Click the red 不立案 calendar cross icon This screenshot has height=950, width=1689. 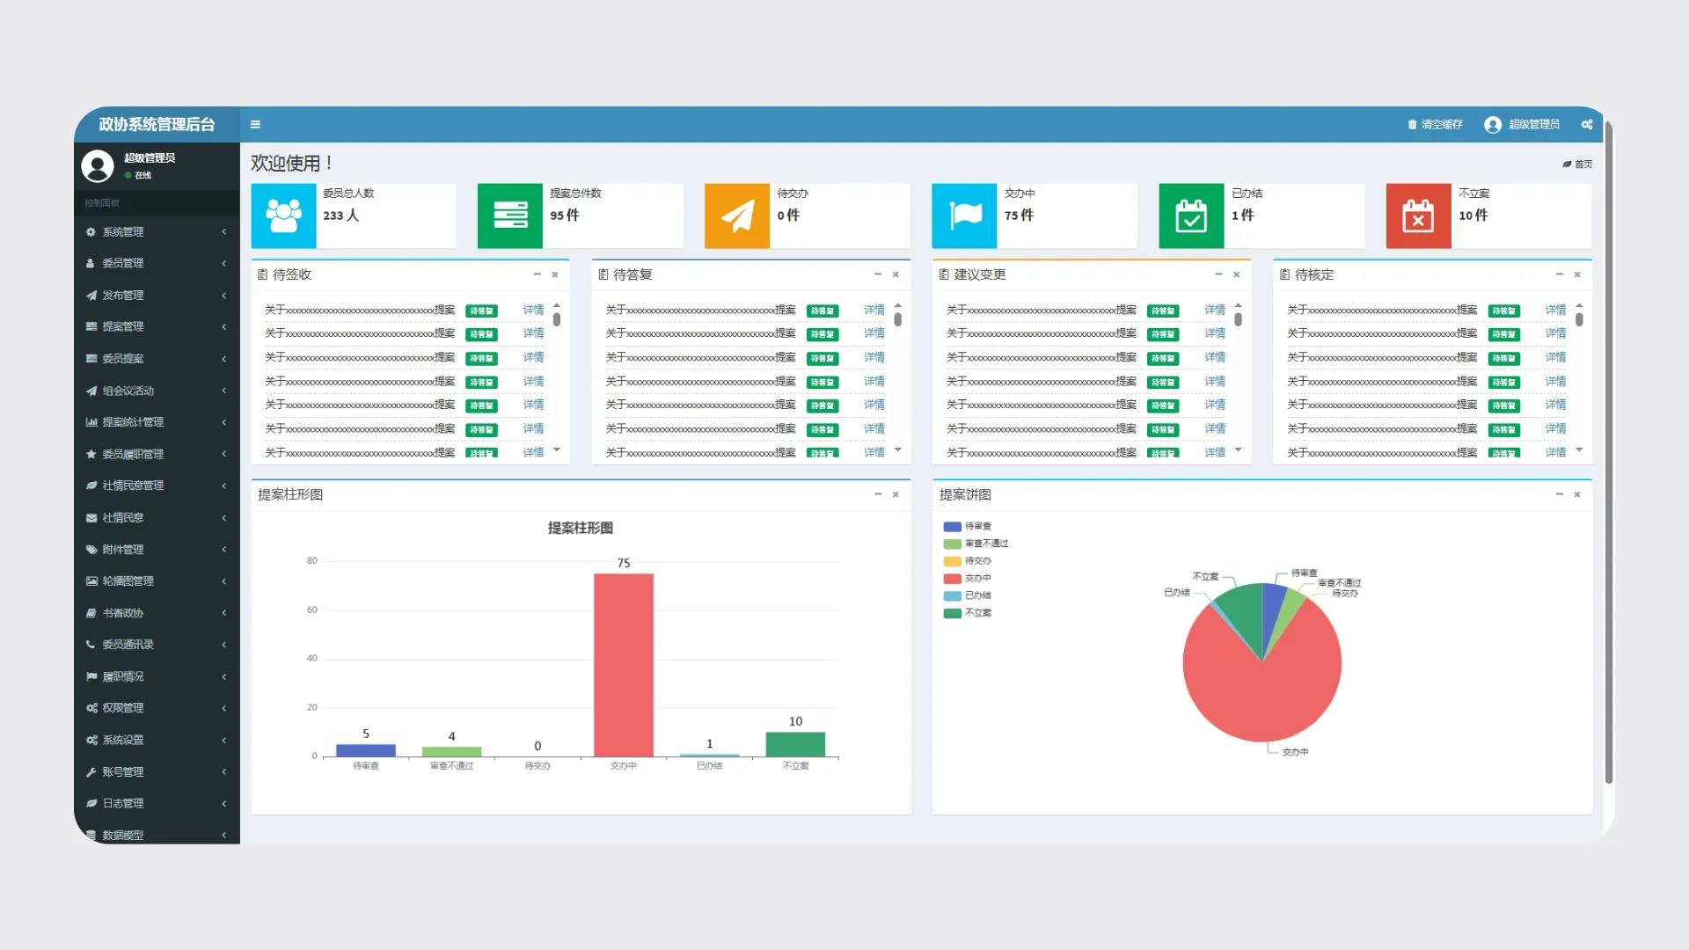click(1418, 216)
